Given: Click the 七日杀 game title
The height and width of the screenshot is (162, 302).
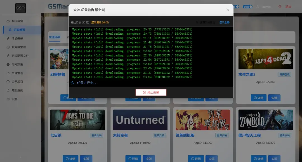Looking at the screenshot, I should point(56,135).
